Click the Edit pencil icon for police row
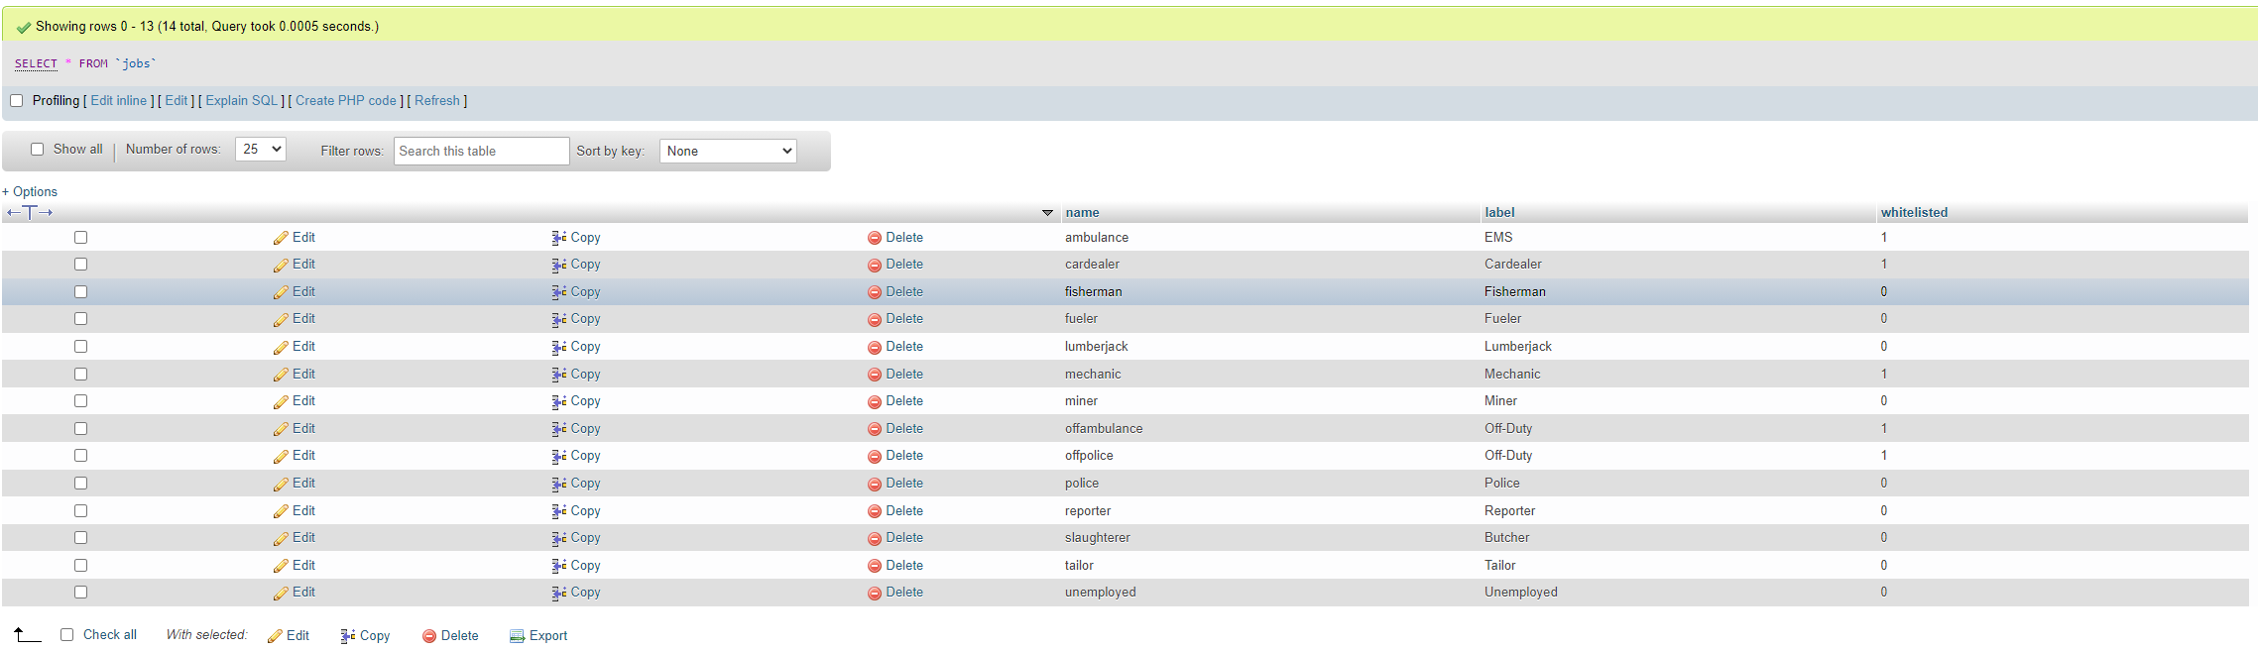 point(281,484)
